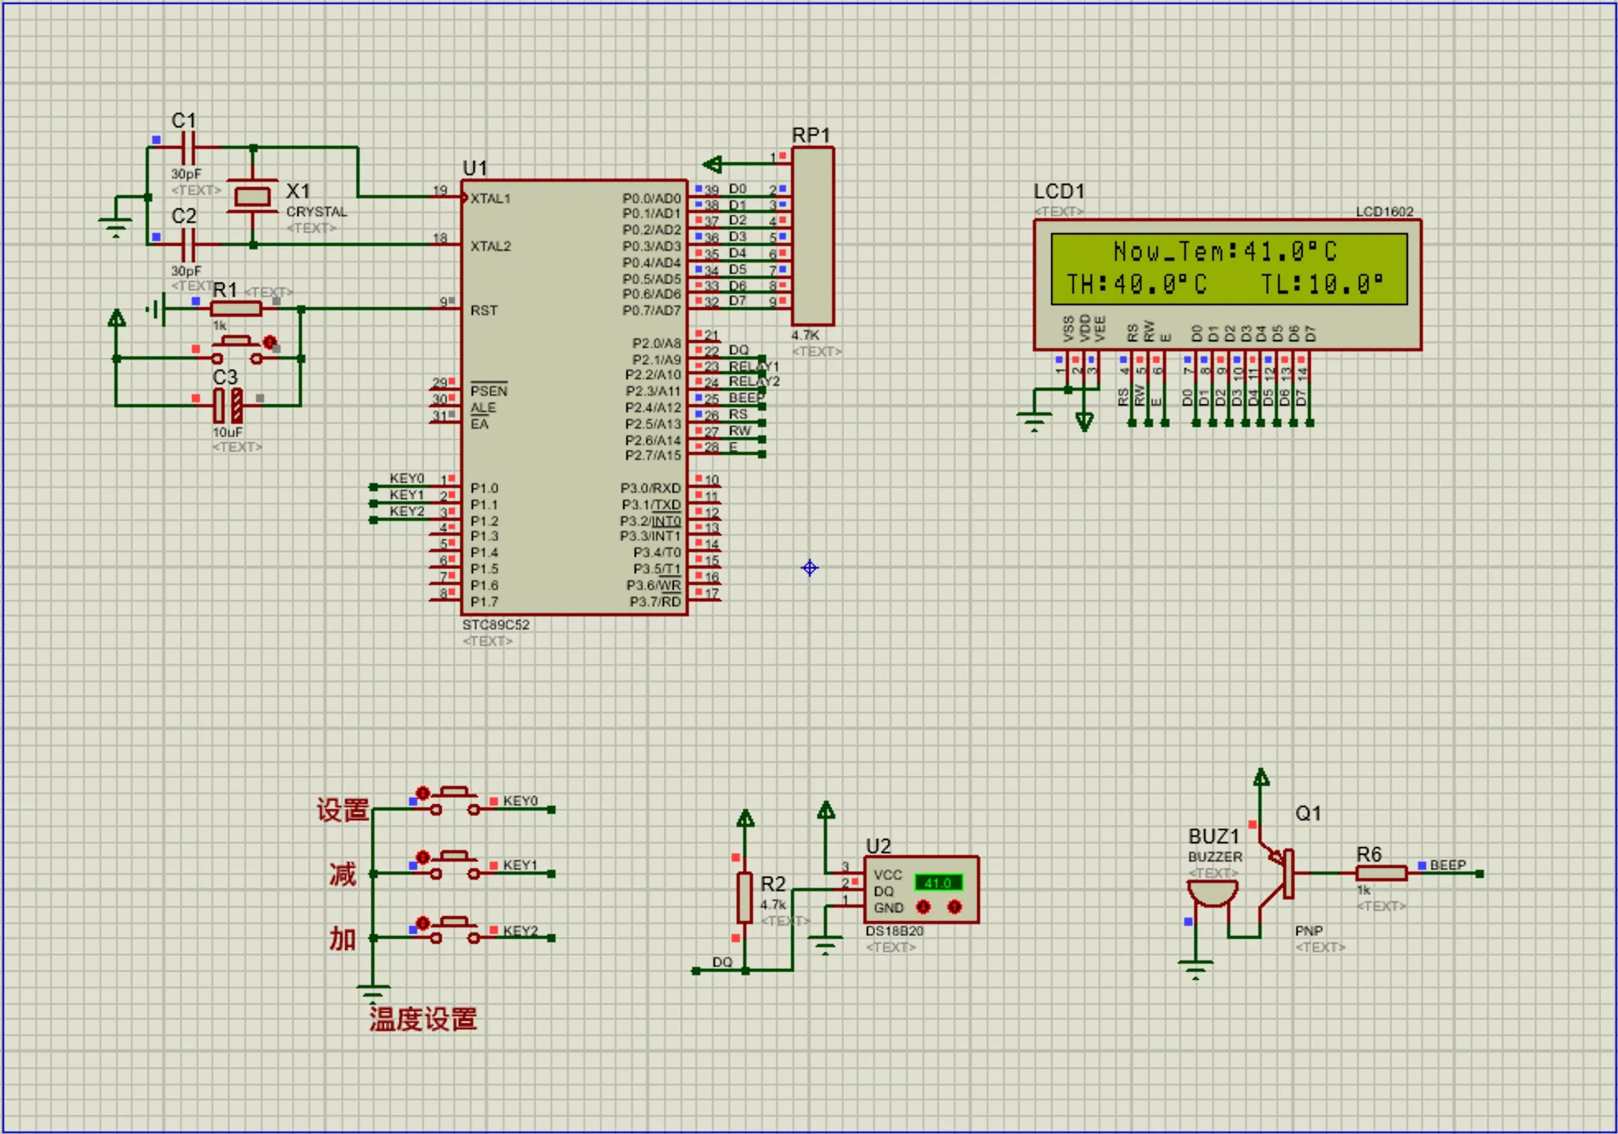The image size is (1618, 1134).
Task: Select the R2 4.7k pull-up resistor
Action: pyautogui.click(x=745, y=897)
